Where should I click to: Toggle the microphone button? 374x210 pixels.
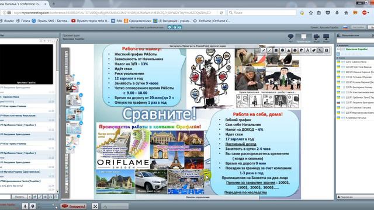(x=25, y=206)
